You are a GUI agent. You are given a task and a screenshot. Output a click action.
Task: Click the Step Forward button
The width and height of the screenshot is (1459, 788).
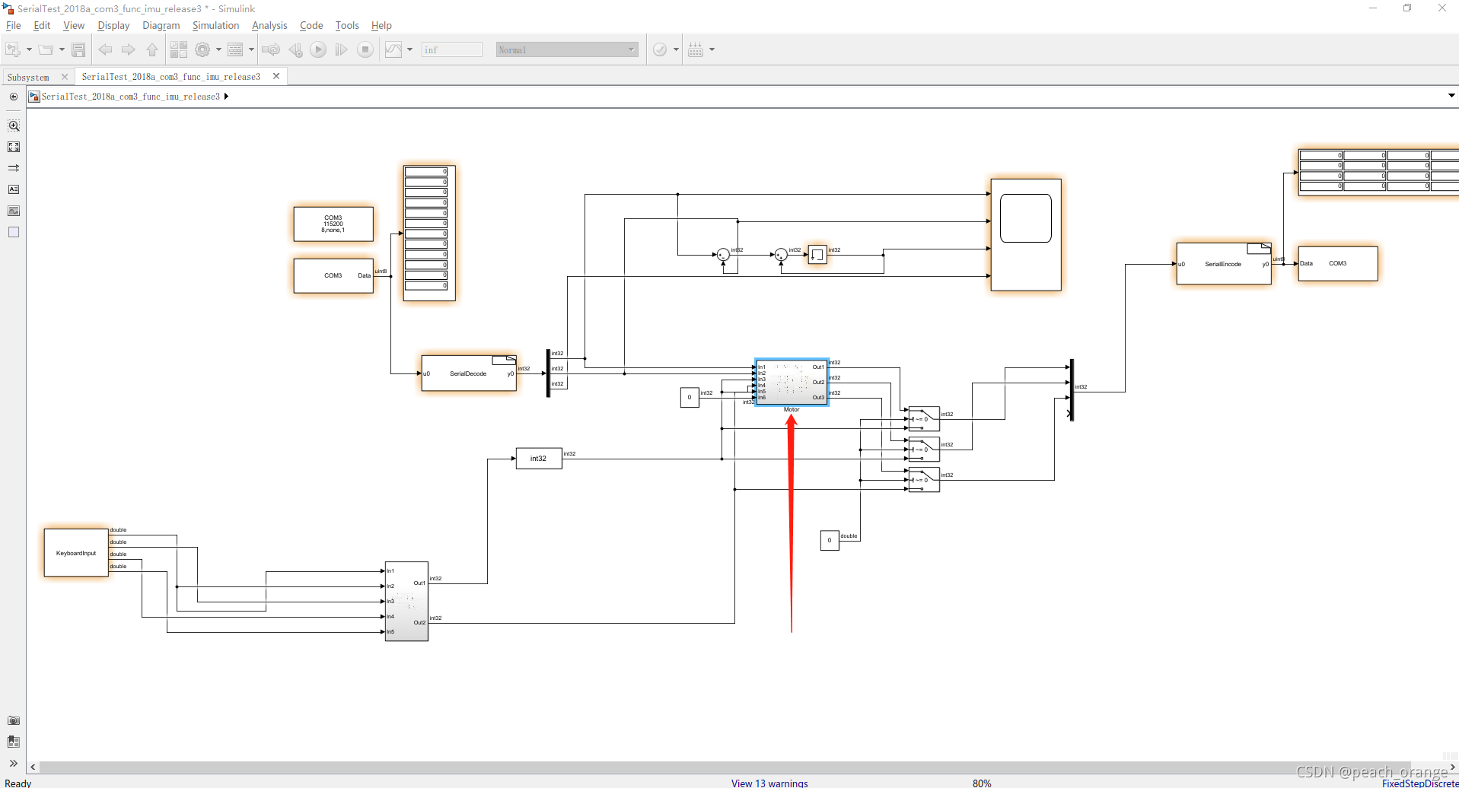[x=342, y=49]
